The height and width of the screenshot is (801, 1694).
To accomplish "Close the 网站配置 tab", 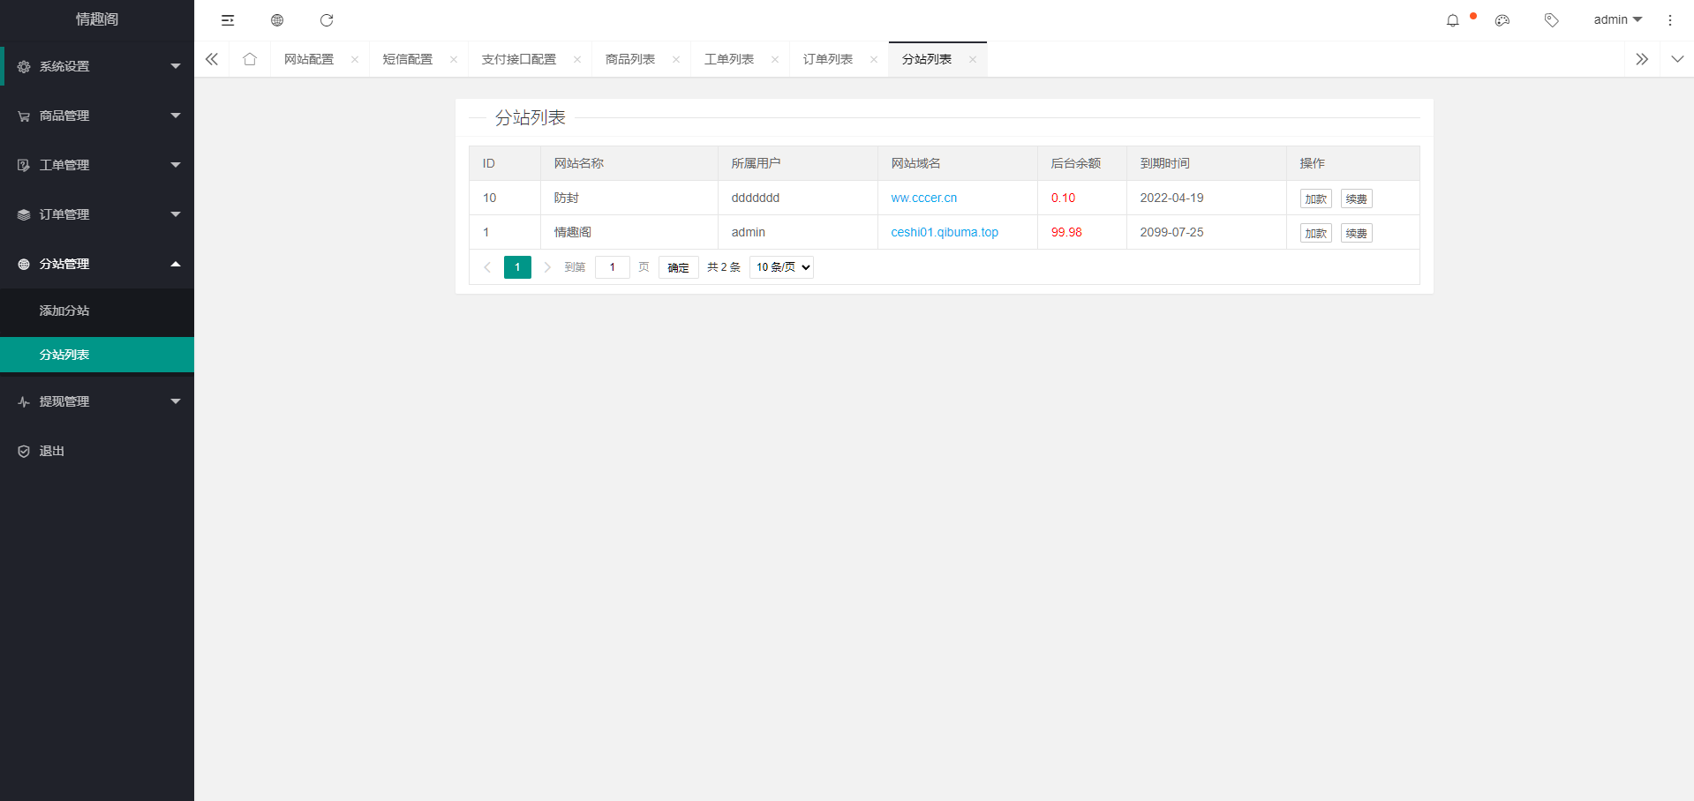I will click(355, 60).
